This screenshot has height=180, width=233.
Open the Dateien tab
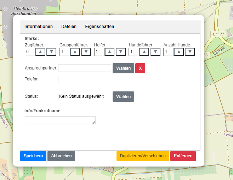point(69,27)
